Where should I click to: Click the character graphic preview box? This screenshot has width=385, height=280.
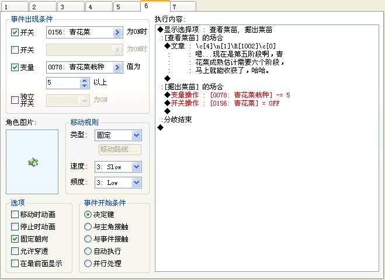(32, 162)
